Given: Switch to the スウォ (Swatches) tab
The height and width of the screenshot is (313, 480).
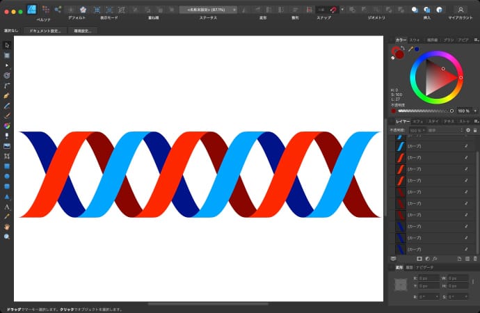Looking at the screenshot, I should (415, 40).
